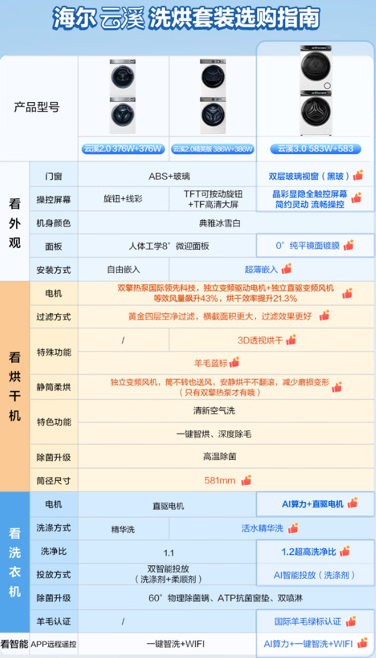Viewport: 376px width, 658px height.
Task: Select the 云溪2.0 376W+376W model label
Action: [x=124, y=149]
